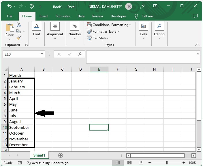
Task: Switch to Page Layout view icon
Action: 129,162
